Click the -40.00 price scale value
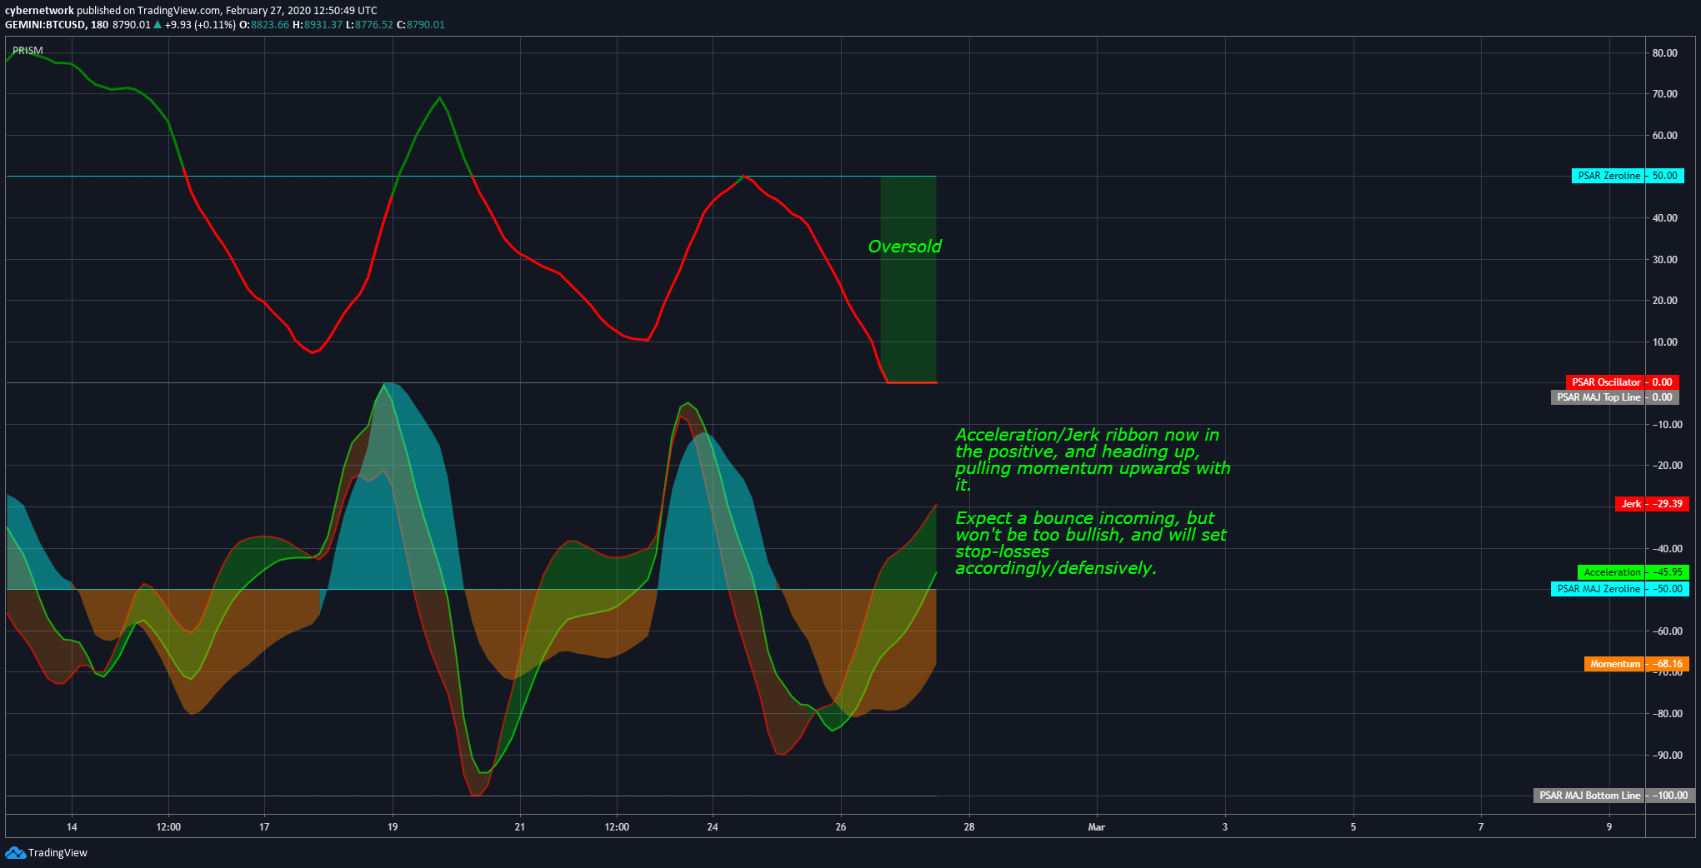The image size is (1701, 868). click(x=1666, y=548)
